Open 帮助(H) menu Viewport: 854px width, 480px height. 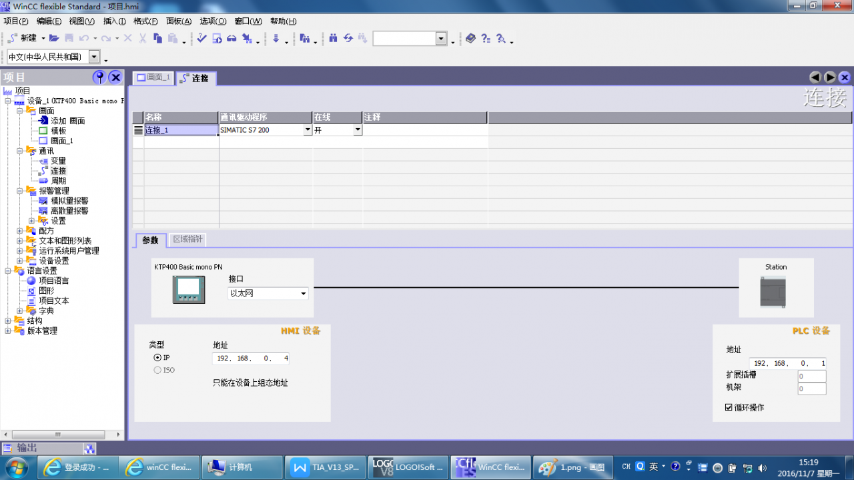(284, 21)
